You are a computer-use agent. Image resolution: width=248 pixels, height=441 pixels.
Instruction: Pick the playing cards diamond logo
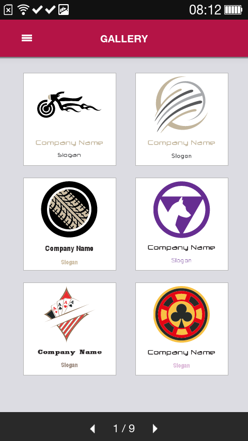click(70, 329)
